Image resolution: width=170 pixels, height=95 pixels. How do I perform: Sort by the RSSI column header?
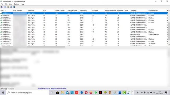pyautogui.click(x=48, y=11)
